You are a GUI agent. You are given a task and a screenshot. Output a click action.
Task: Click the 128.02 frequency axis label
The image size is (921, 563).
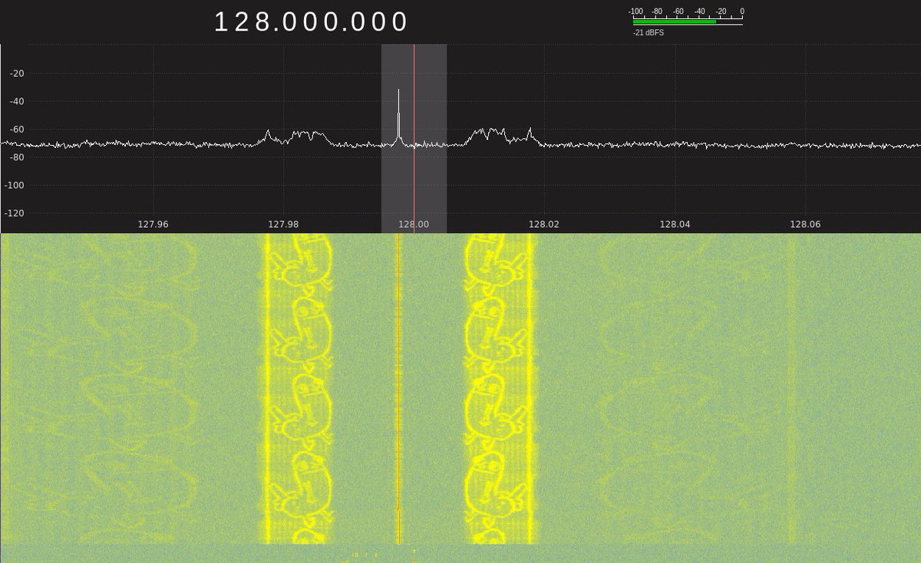pyautogui.click(x=543, y=225)
